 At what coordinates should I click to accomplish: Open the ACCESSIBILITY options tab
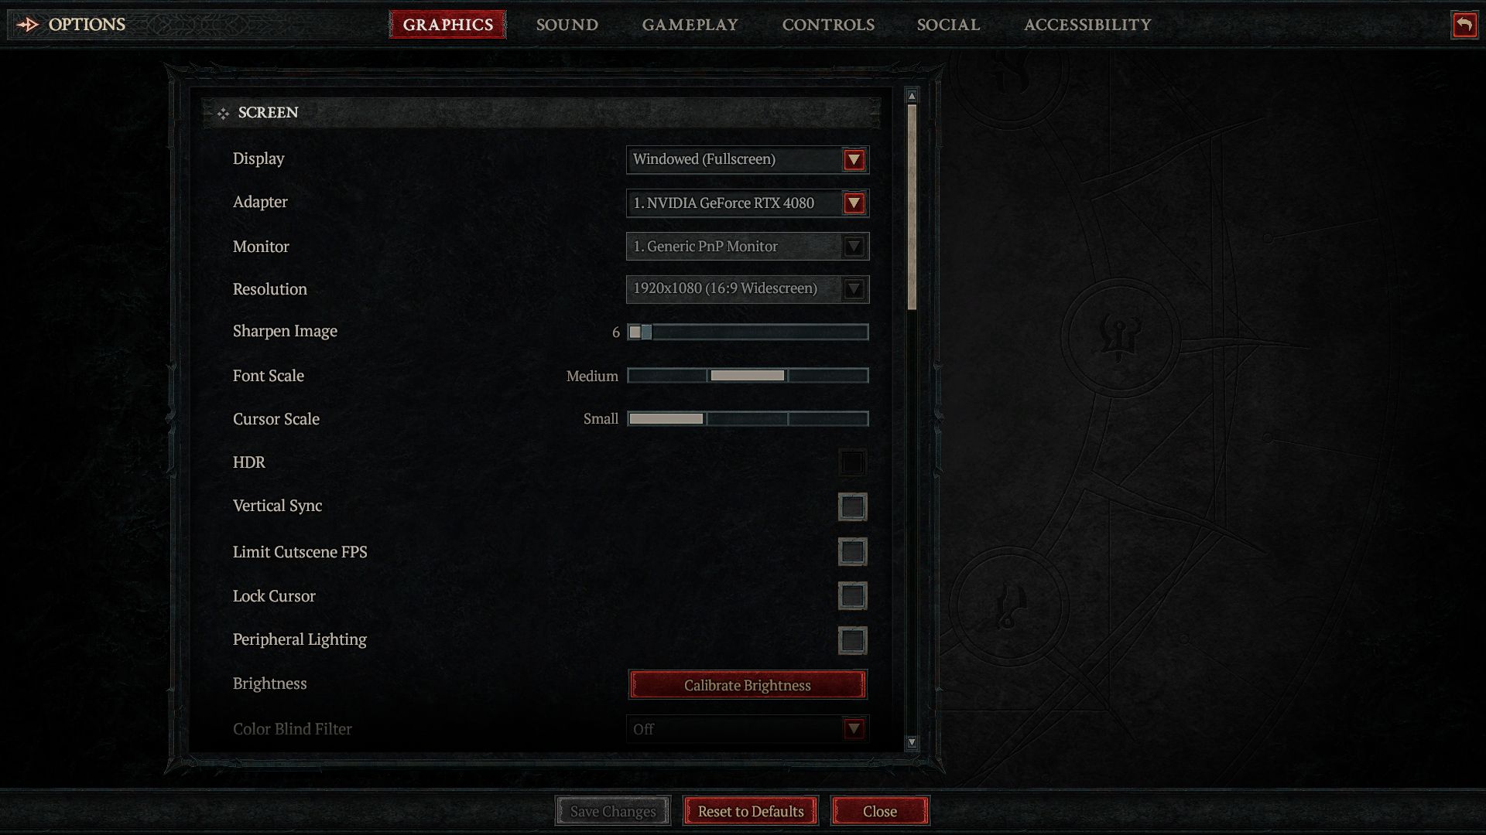click(x=1087, y=23)
